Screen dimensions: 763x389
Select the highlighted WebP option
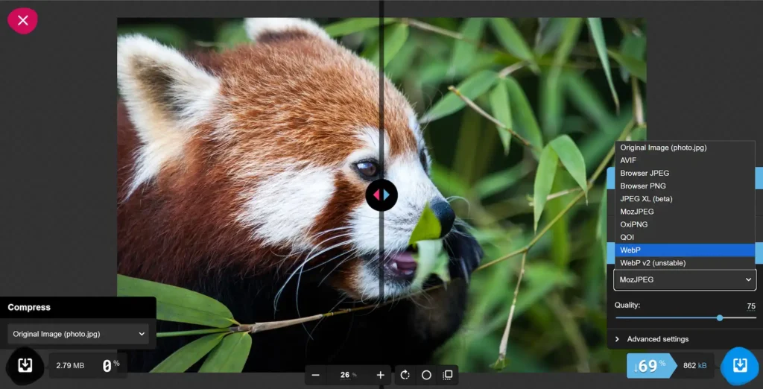(x=685, y=250)
